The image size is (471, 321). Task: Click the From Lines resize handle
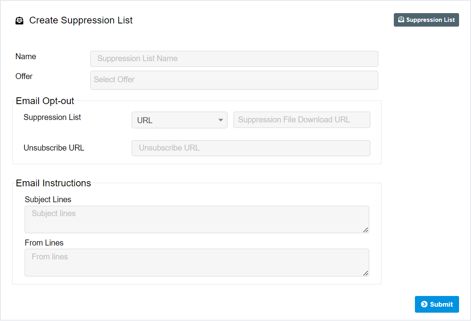tap(365, 273)
